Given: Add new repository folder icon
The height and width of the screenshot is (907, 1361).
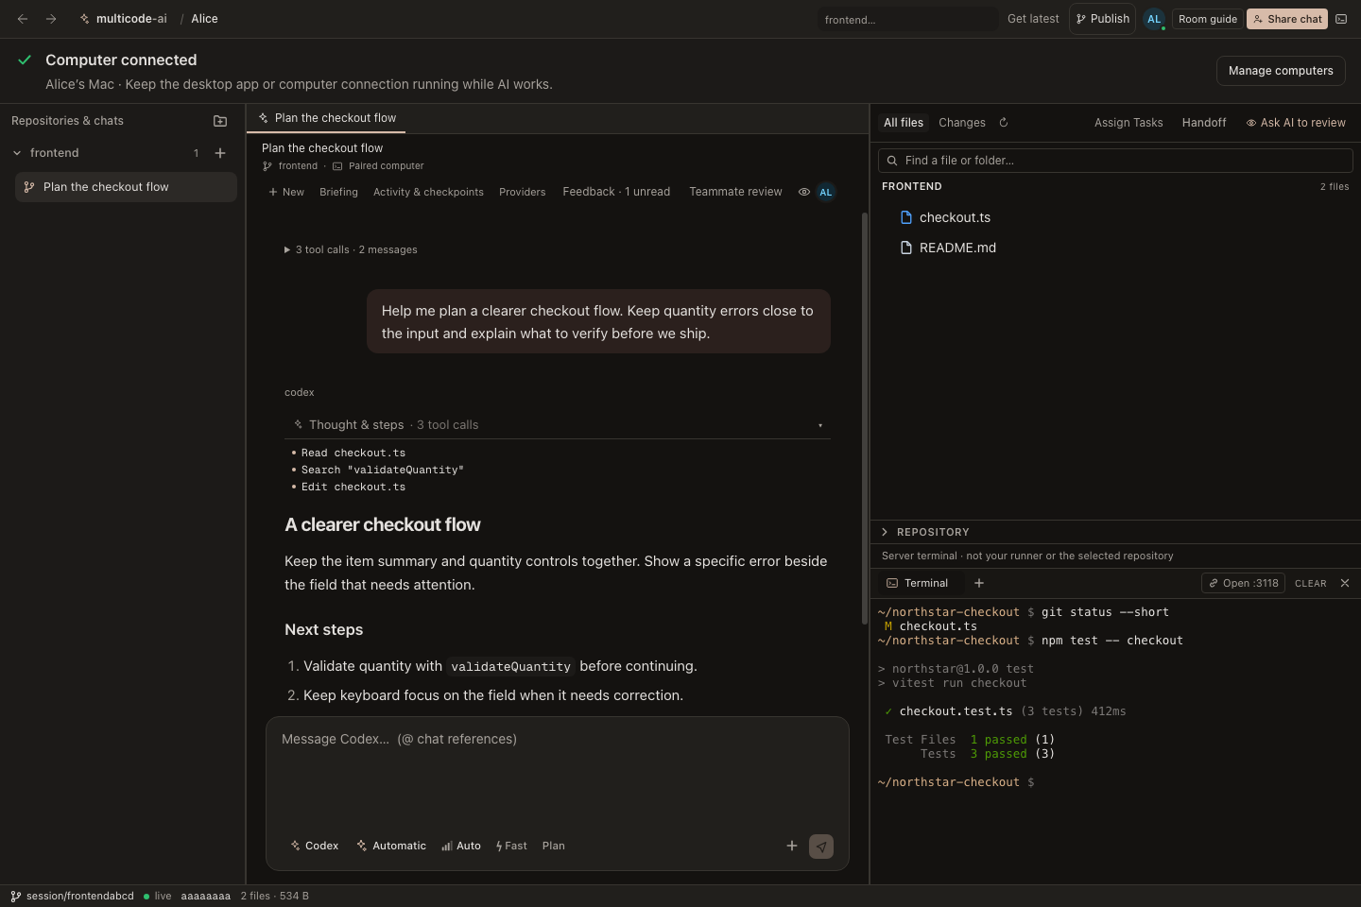Looking at the screenshot, I should tap(220, 121).
